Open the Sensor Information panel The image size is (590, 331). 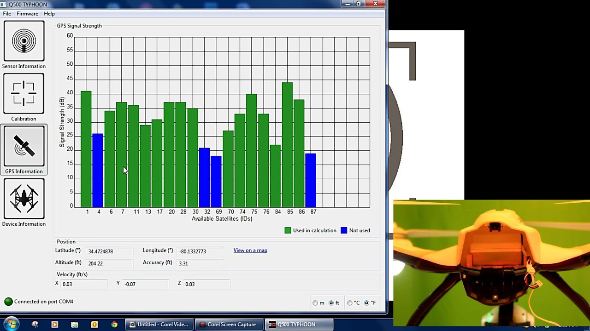pos(24,41)
